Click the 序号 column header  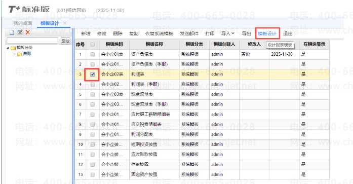[x=81, y=45]
